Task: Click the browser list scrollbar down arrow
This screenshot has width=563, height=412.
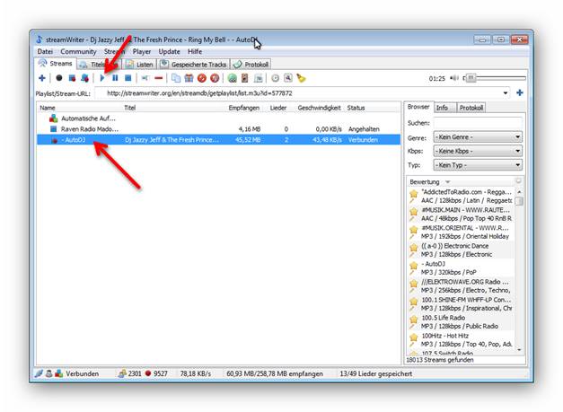Action: (x=519, y=349)
